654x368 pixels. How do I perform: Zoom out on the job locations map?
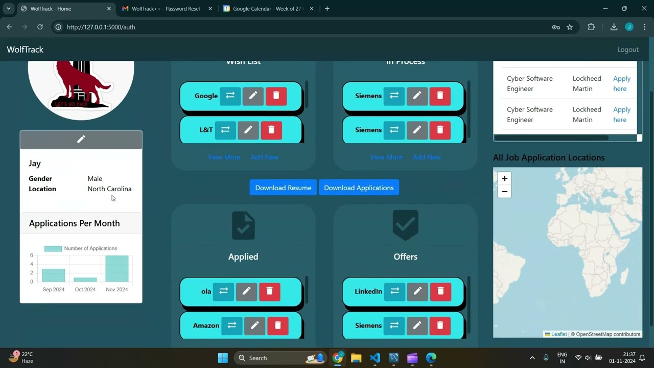click(x=504, y=192)
